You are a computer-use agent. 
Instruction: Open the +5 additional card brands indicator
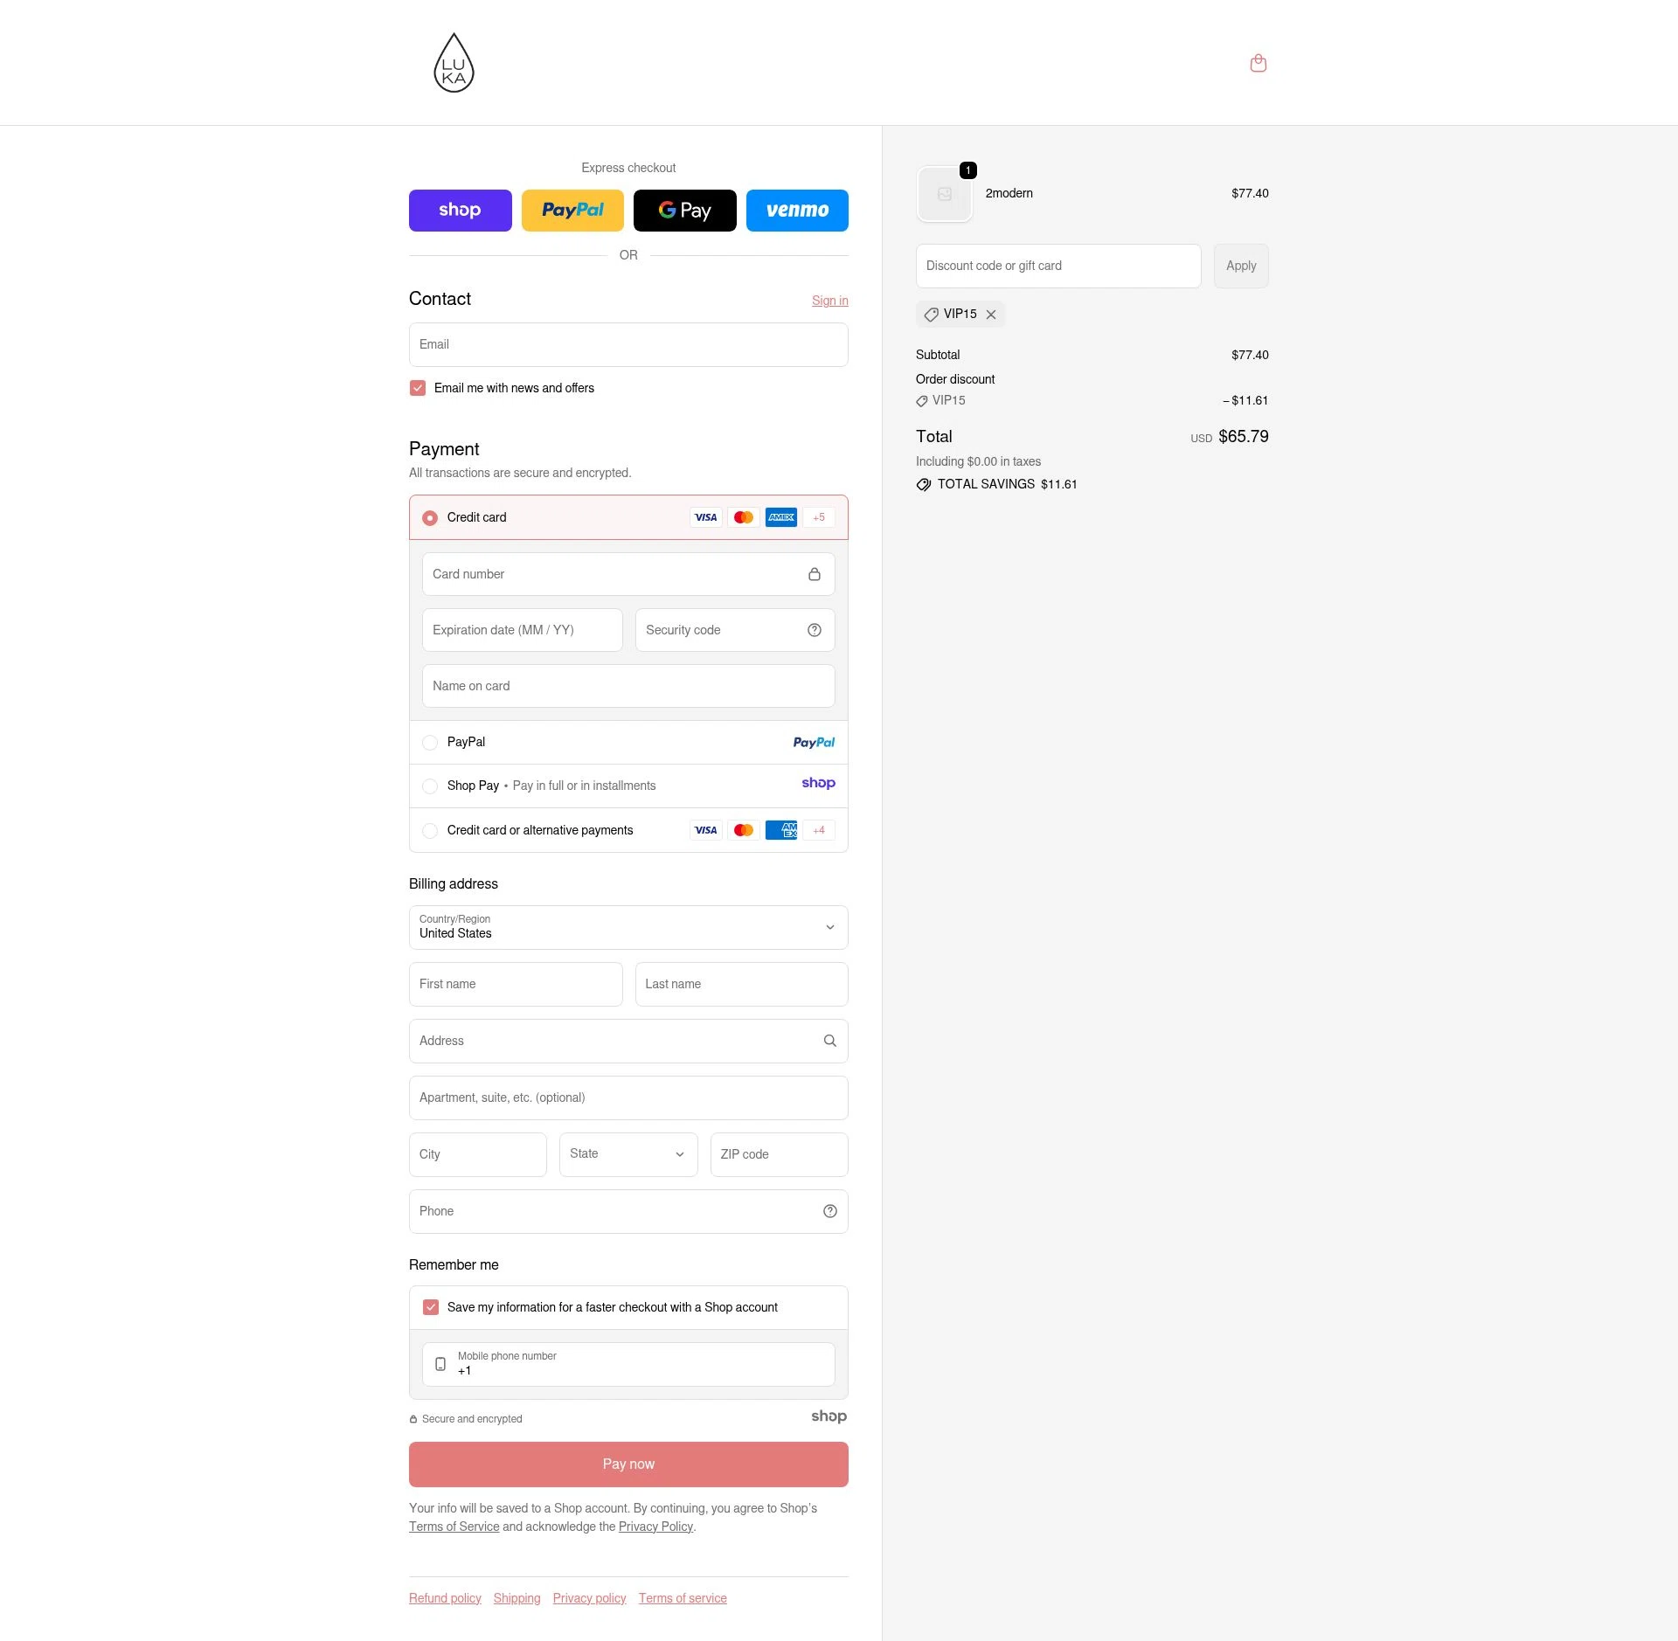(818, 517)
